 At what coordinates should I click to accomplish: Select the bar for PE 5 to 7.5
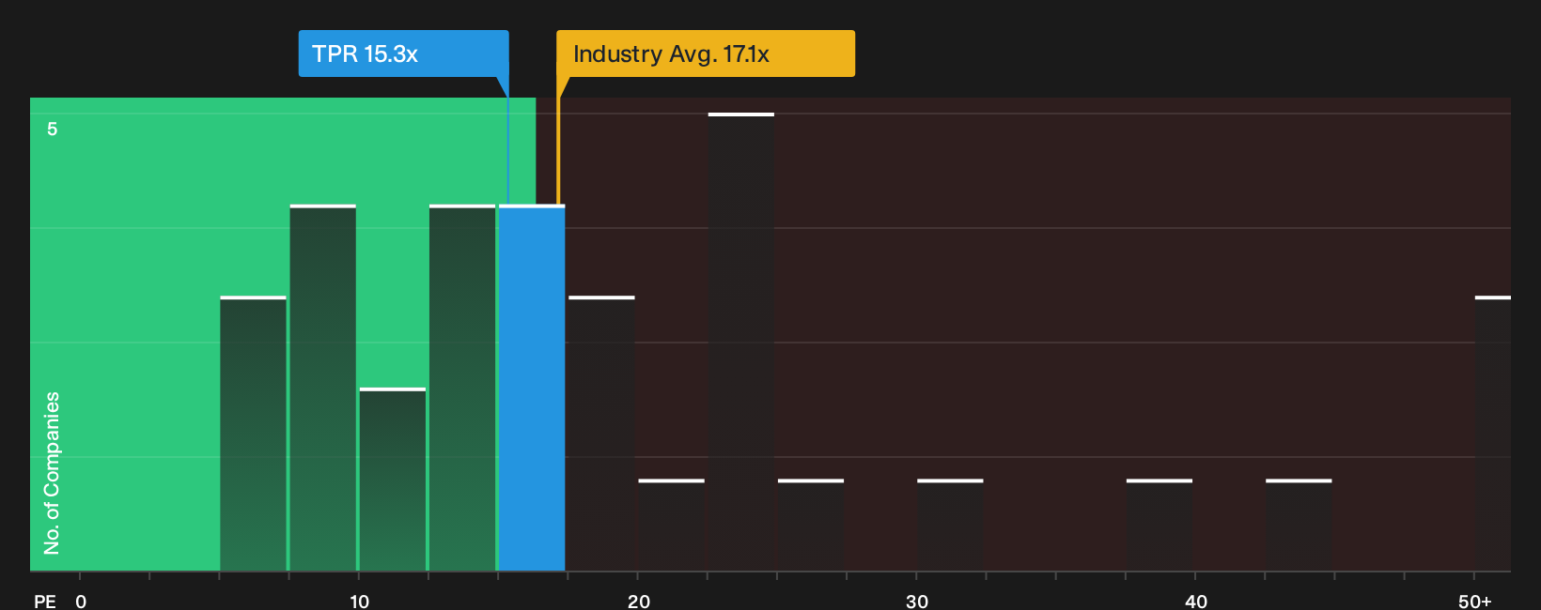(253, 434)
